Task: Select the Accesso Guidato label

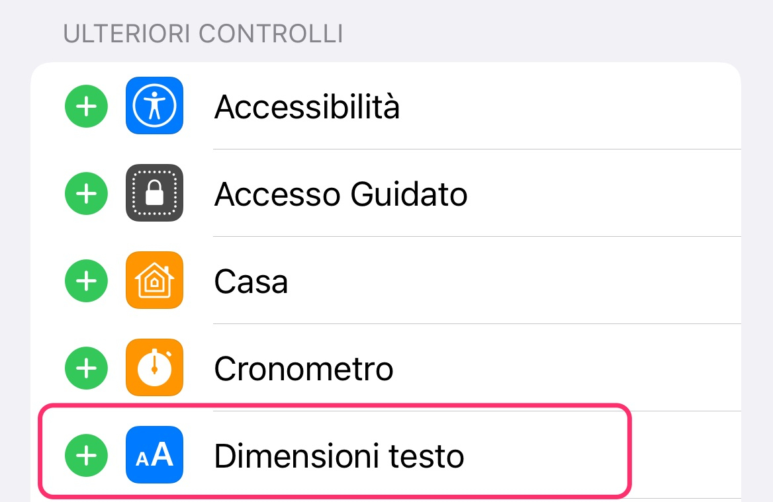Action: (x=341, y=194)
